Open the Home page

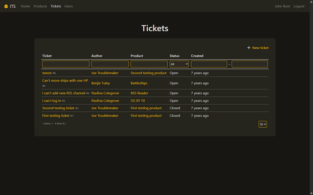(25, 6)
